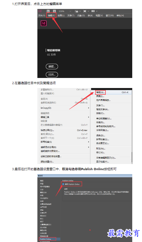Image resolution: width=142 pixels, height=242 pixels.
Task: Open the Adobe Stock (St) icon
Action: pyautogui.click(x=54, y=11)
